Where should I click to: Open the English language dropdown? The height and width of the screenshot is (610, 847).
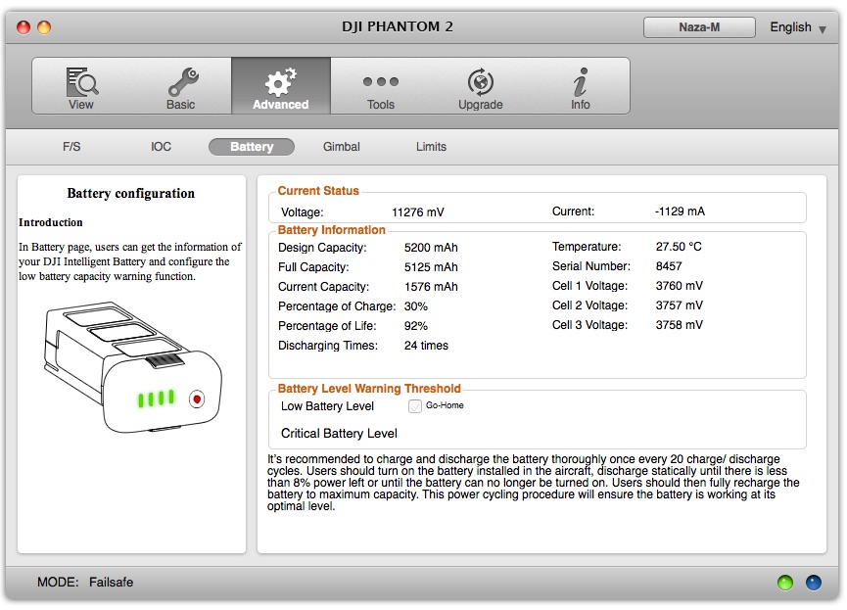798,27
